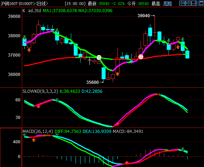Viewport: 204px width, 167px height.
Task: Click the K ad.3td indicator name
Action: 32,10
